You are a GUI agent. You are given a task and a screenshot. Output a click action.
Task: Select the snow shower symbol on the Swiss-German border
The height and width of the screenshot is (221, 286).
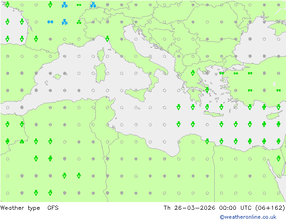tap(93, 5)
